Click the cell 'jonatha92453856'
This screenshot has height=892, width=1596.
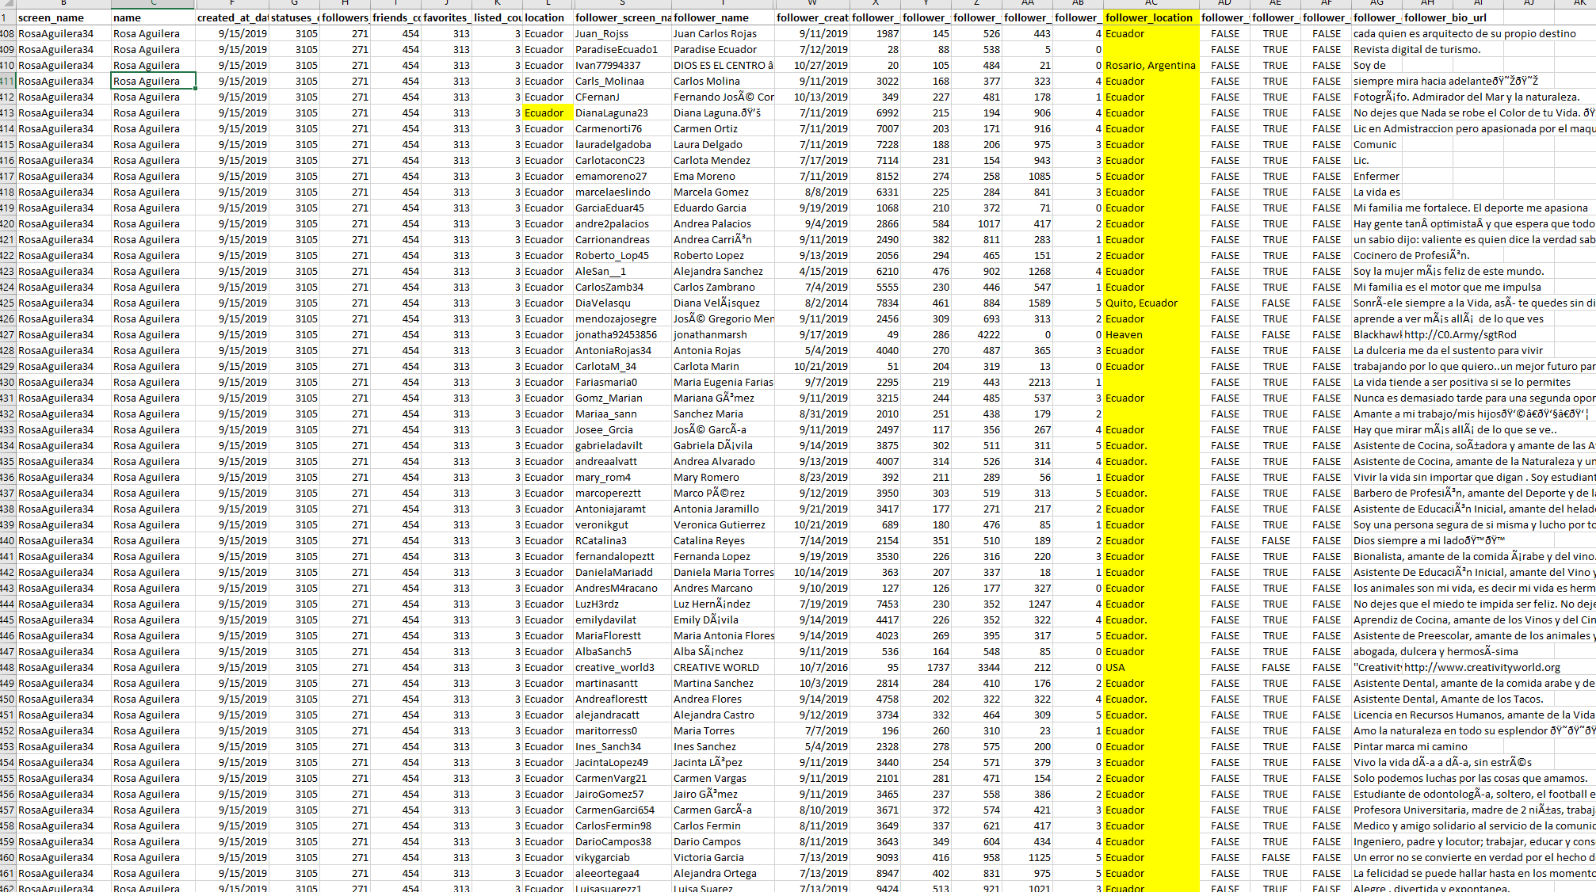click(x=622, y=334)
